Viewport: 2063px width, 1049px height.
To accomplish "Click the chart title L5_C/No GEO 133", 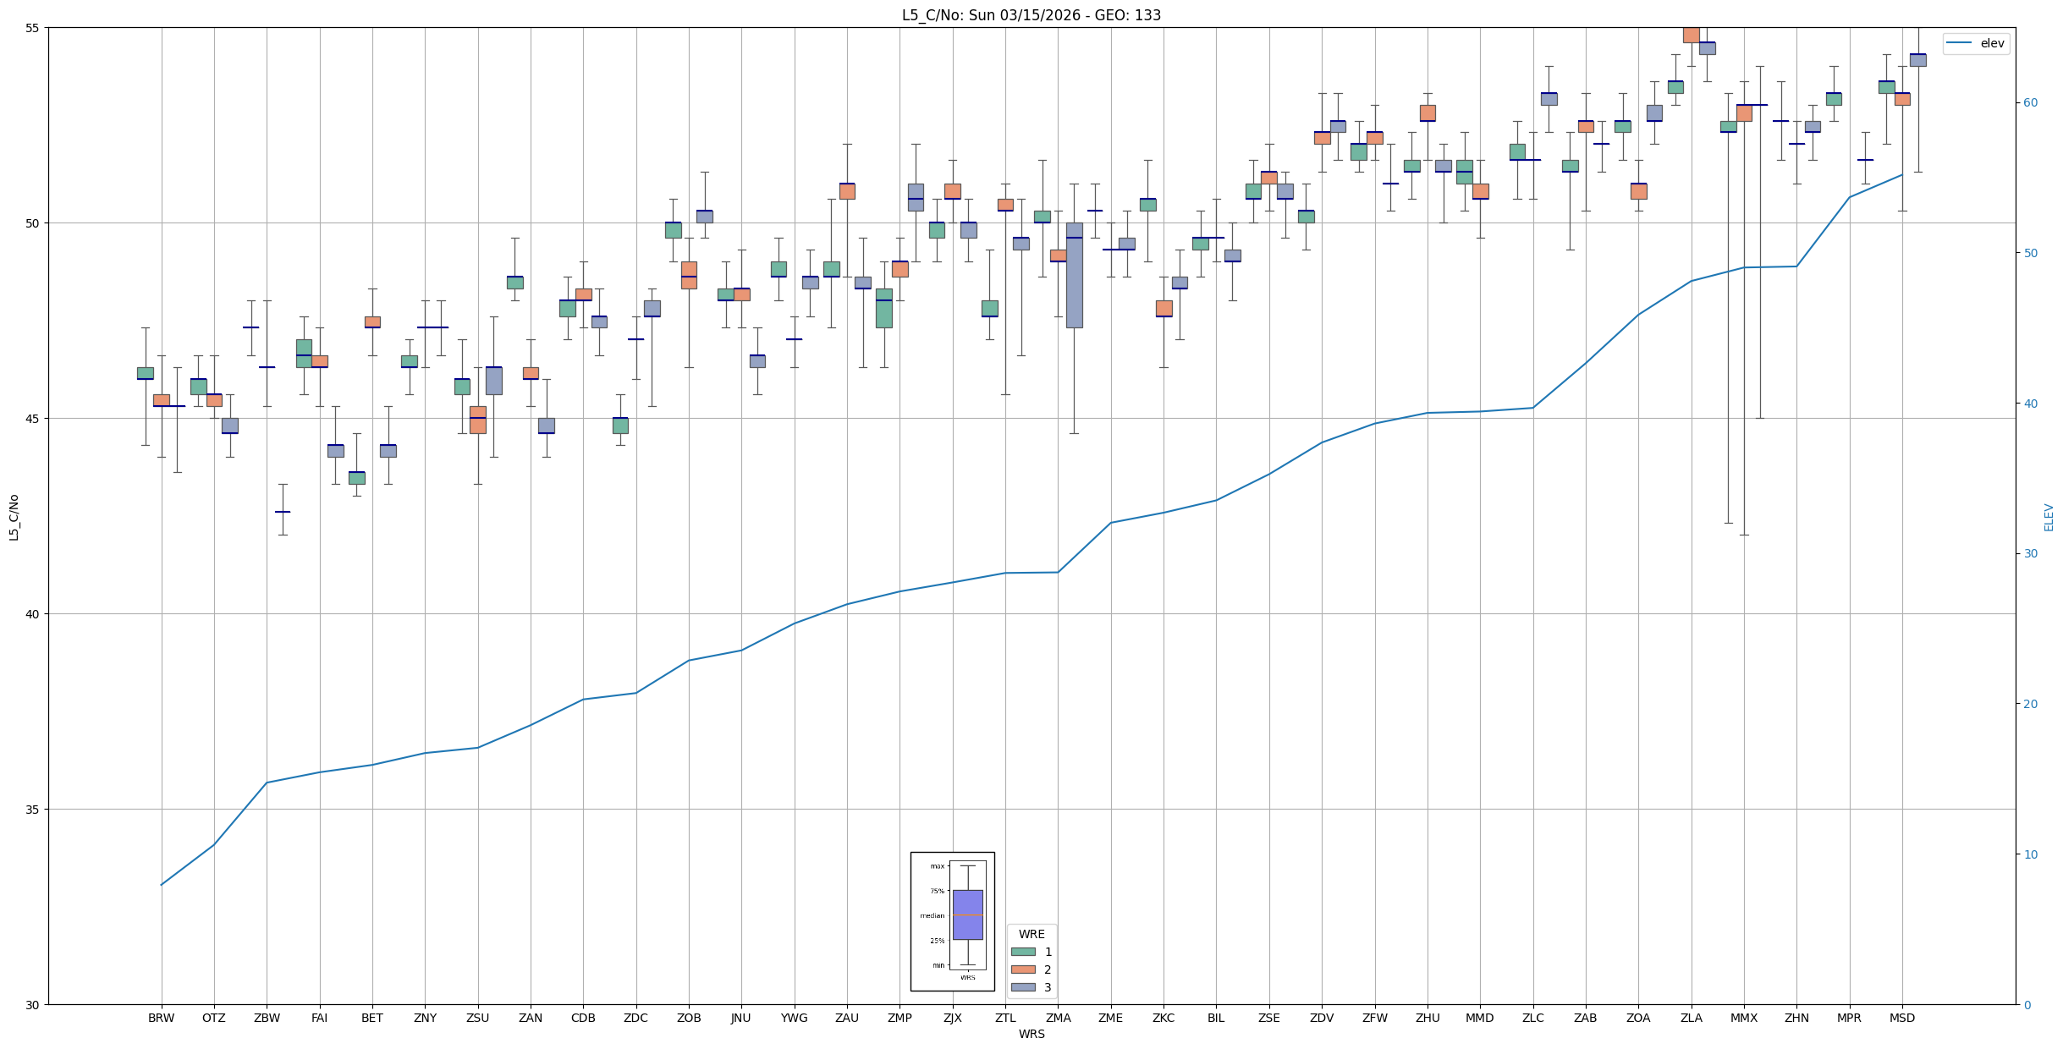I will coord(1031,15).
